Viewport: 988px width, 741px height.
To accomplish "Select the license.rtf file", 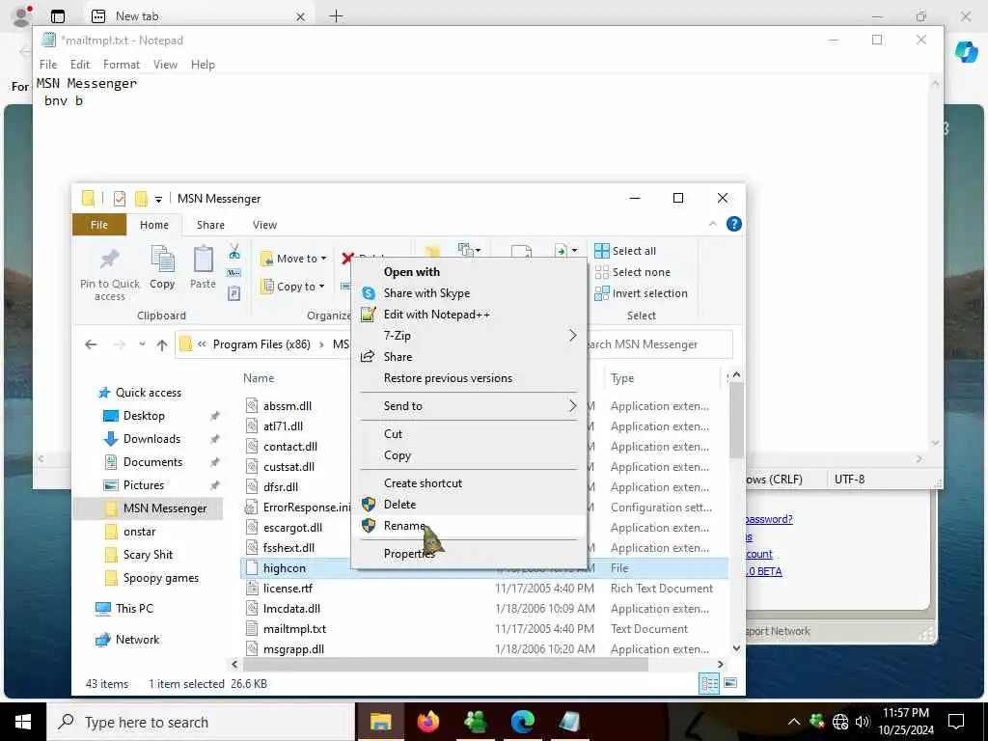I will (288, 589).
